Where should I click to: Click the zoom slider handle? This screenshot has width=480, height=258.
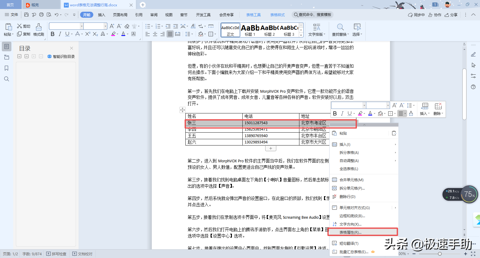click(x=440, y=254)
